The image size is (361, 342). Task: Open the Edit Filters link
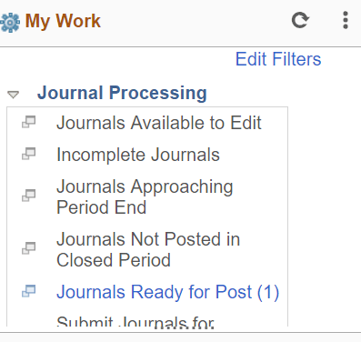[x=278, y=59]
